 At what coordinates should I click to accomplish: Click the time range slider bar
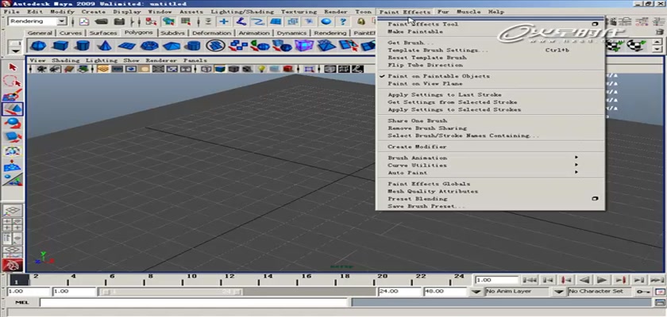click(x=170, y=292)
